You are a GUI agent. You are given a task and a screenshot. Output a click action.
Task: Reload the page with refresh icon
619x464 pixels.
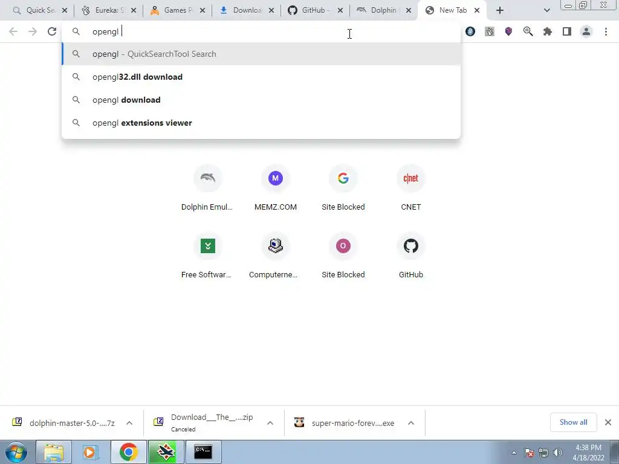pyautogui.click(x=52, y=31)
